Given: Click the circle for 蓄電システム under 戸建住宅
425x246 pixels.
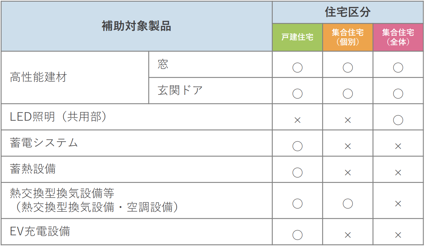Looking at the screenshot, I should click(297, 146).
